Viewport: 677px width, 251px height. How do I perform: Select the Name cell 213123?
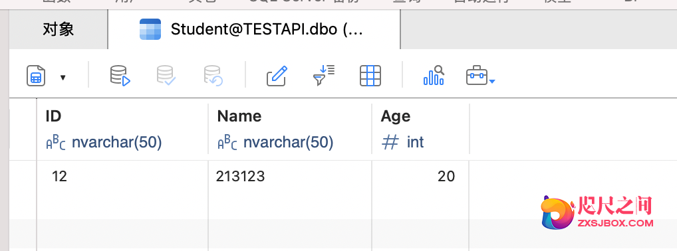(290, 177)
